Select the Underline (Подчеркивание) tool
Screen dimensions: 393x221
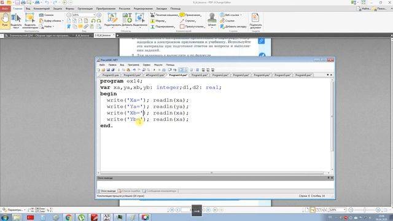163,26
